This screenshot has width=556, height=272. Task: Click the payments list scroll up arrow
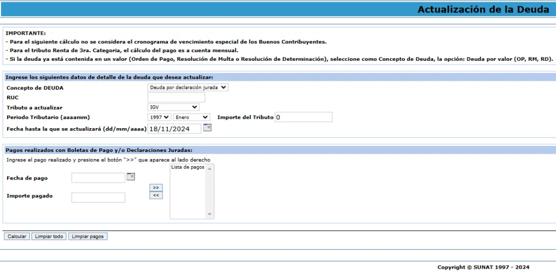(x=211, y=168)
